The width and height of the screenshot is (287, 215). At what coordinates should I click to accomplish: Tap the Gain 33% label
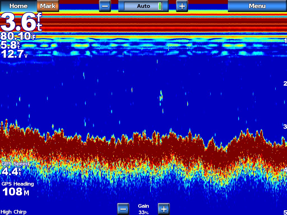[143, 209]
